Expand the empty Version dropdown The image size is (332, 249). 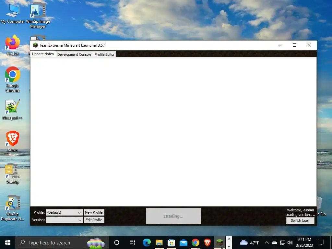pyautogui.click(x=65, y=220)
